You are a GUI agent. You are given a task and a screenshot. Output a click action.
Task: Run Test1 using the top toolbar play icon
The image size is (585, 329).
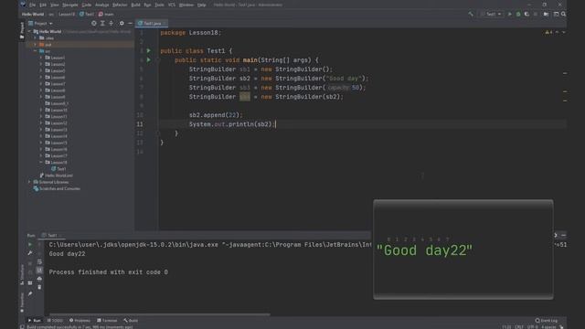pos(509,15)
